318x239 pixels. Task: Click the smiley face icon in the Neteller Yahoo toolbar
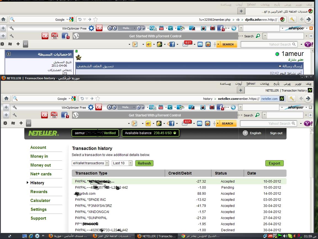click(208, 123)
